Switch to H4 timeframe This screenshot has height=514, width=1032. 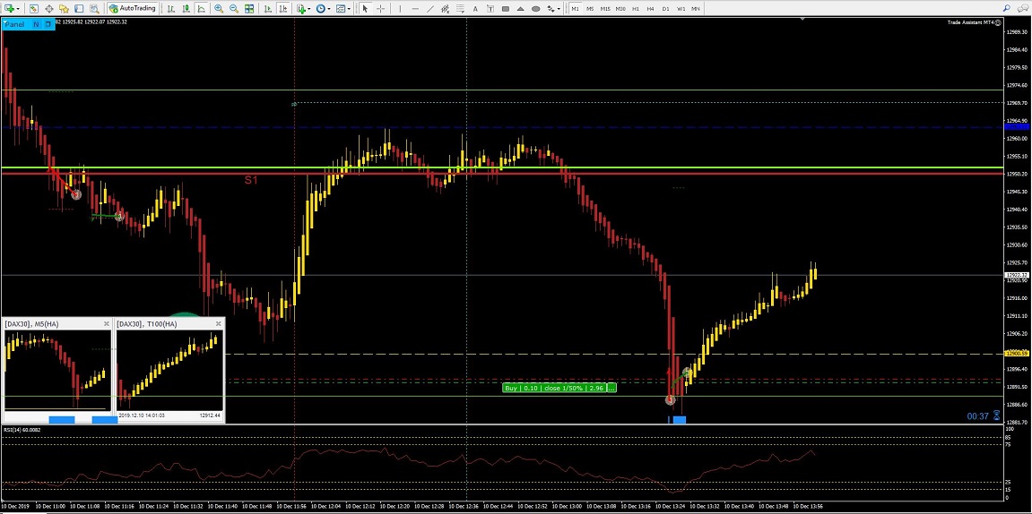pos(650,9)
